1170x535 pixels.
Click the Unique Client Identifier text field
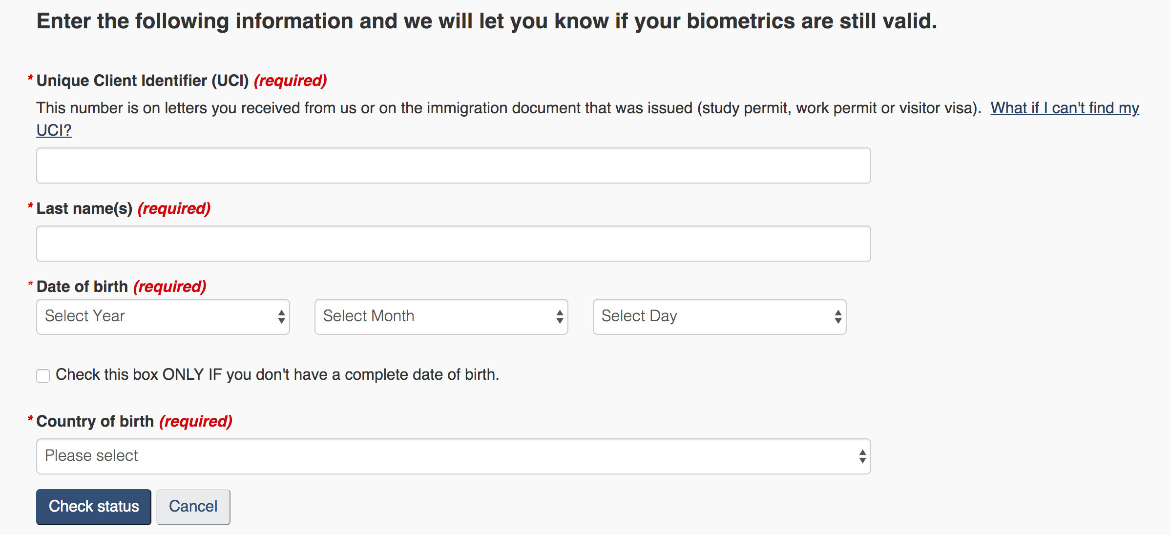453,165
